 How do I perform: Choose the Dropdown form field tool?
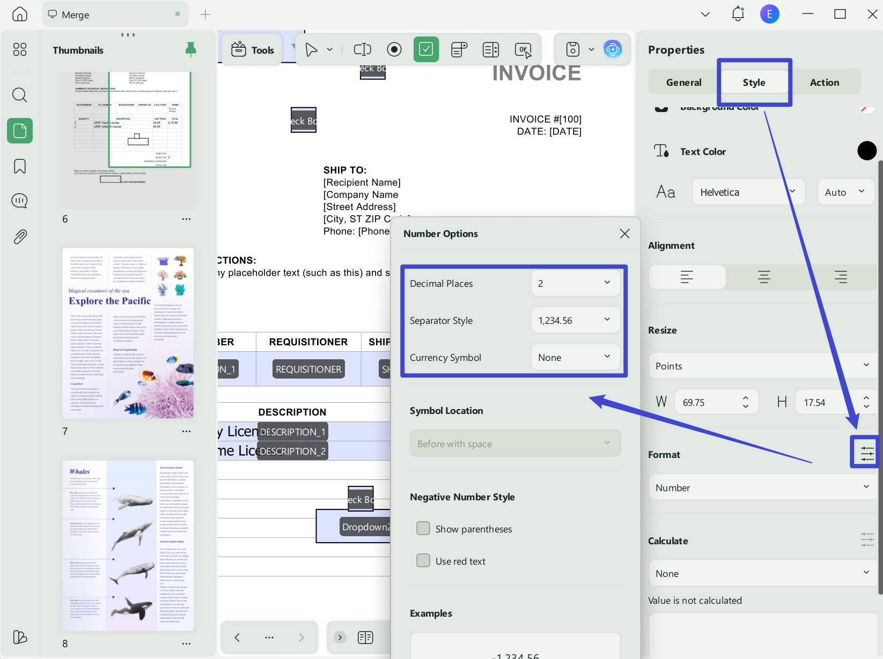tap(459, 50)
